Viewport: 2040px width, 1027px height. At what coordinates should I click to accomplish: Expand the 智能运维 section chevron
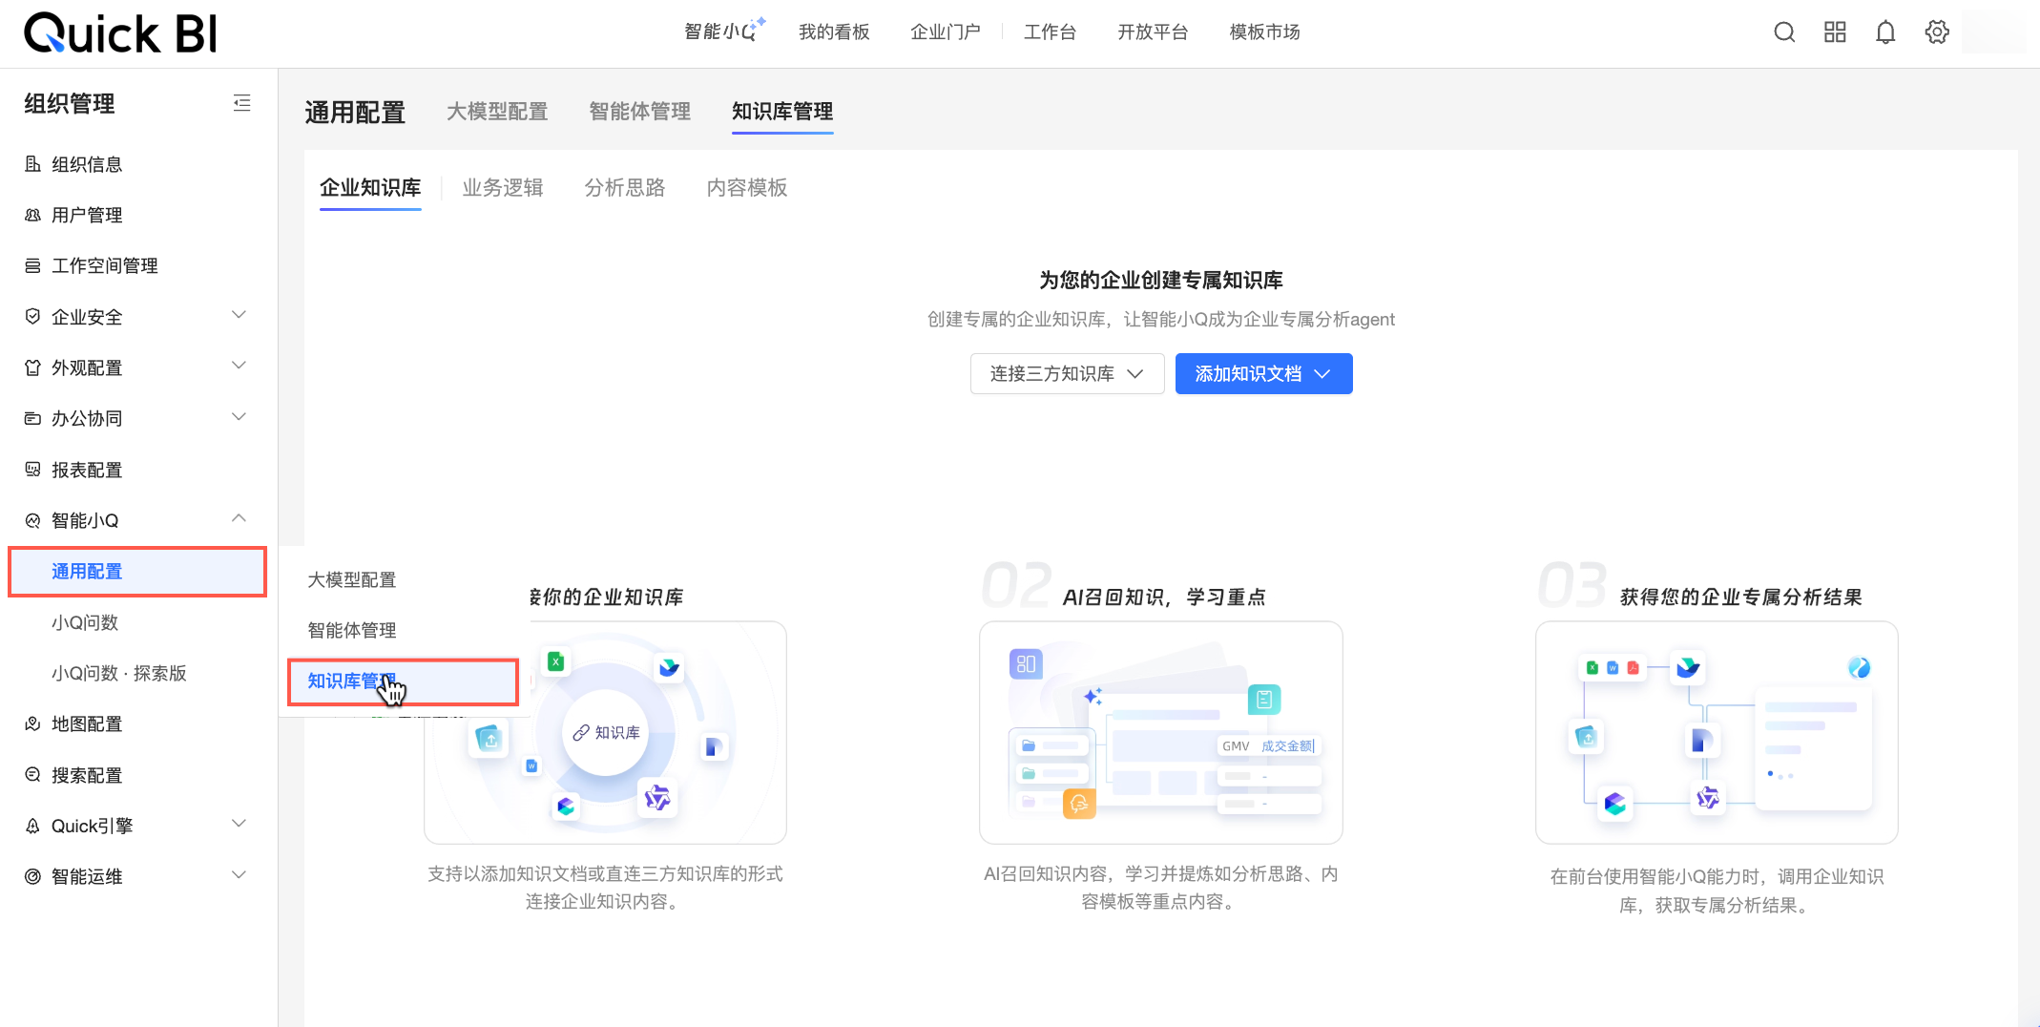[239, 875]
